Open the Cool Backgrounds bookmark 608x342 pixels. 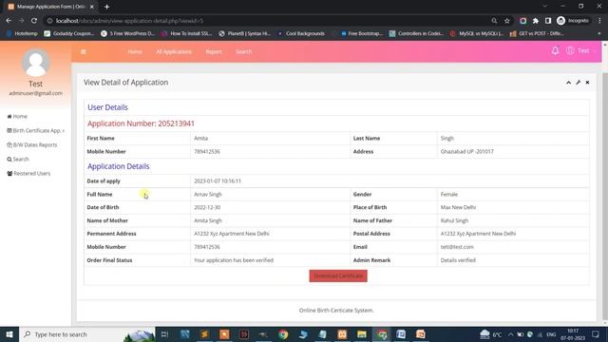point(301,34)
